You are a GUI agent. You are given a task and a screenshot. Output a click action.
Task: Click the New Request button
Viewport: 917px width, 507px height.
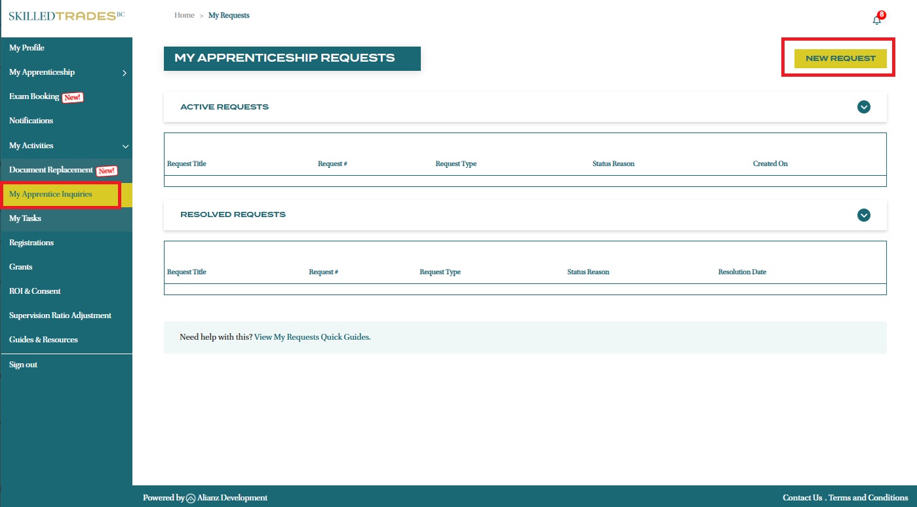pyautogui.click(x=840, y=58)
